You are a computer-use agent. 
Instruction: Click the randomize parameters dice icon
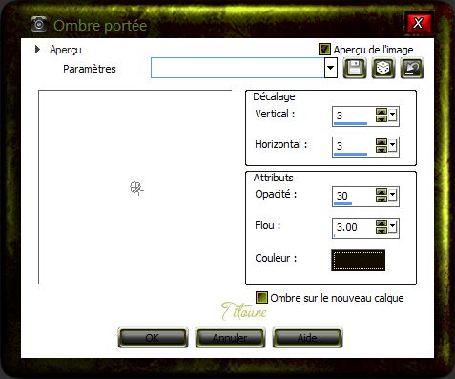(x=383, y=68)
